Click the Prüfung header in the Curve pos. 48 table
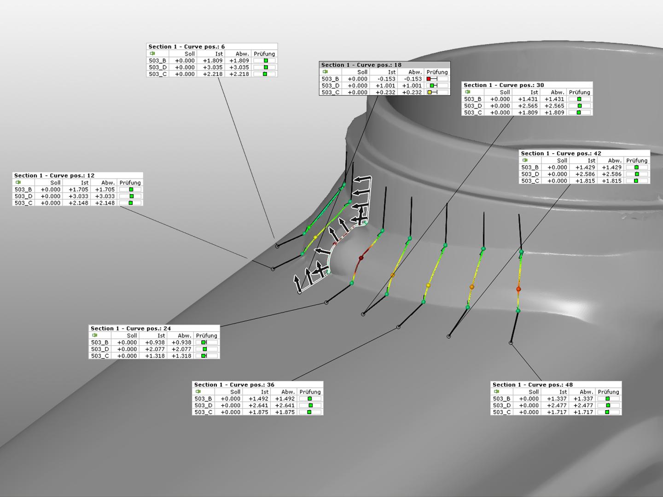This screenshot has width=663, height=497. pos(608,392)
